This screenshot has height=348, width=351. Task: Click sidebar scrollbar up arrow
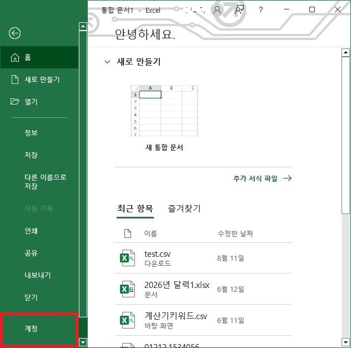[83, 27]
